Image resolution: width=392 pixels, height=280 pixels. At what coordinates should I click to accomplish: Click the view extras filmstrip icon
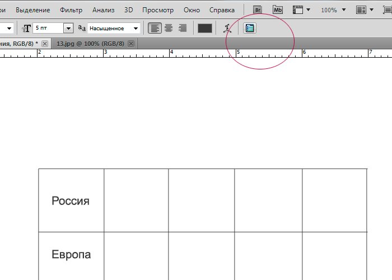(298, 10)
